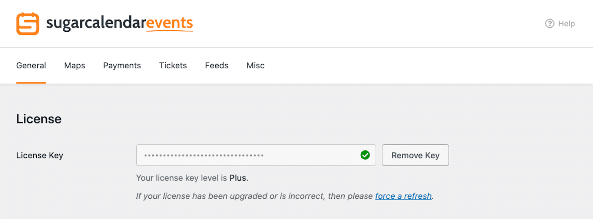Image resolution: width=593 pixels, height=219 pixels.
Task: Click the License section heading
Action: tap(39, 119)
